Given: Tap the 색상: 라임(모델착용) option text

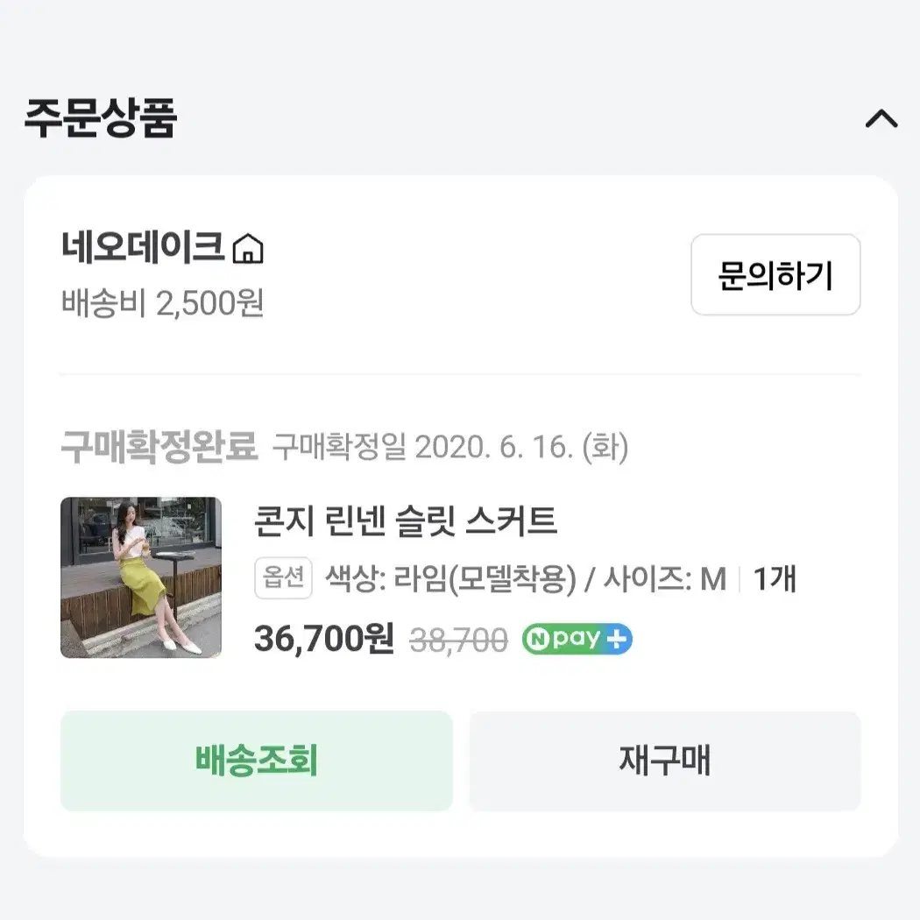Looking at the screenshot, I should tap(450, 579).
